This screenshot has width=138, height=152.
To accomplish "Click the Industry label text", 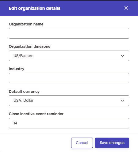I will 17,69.
